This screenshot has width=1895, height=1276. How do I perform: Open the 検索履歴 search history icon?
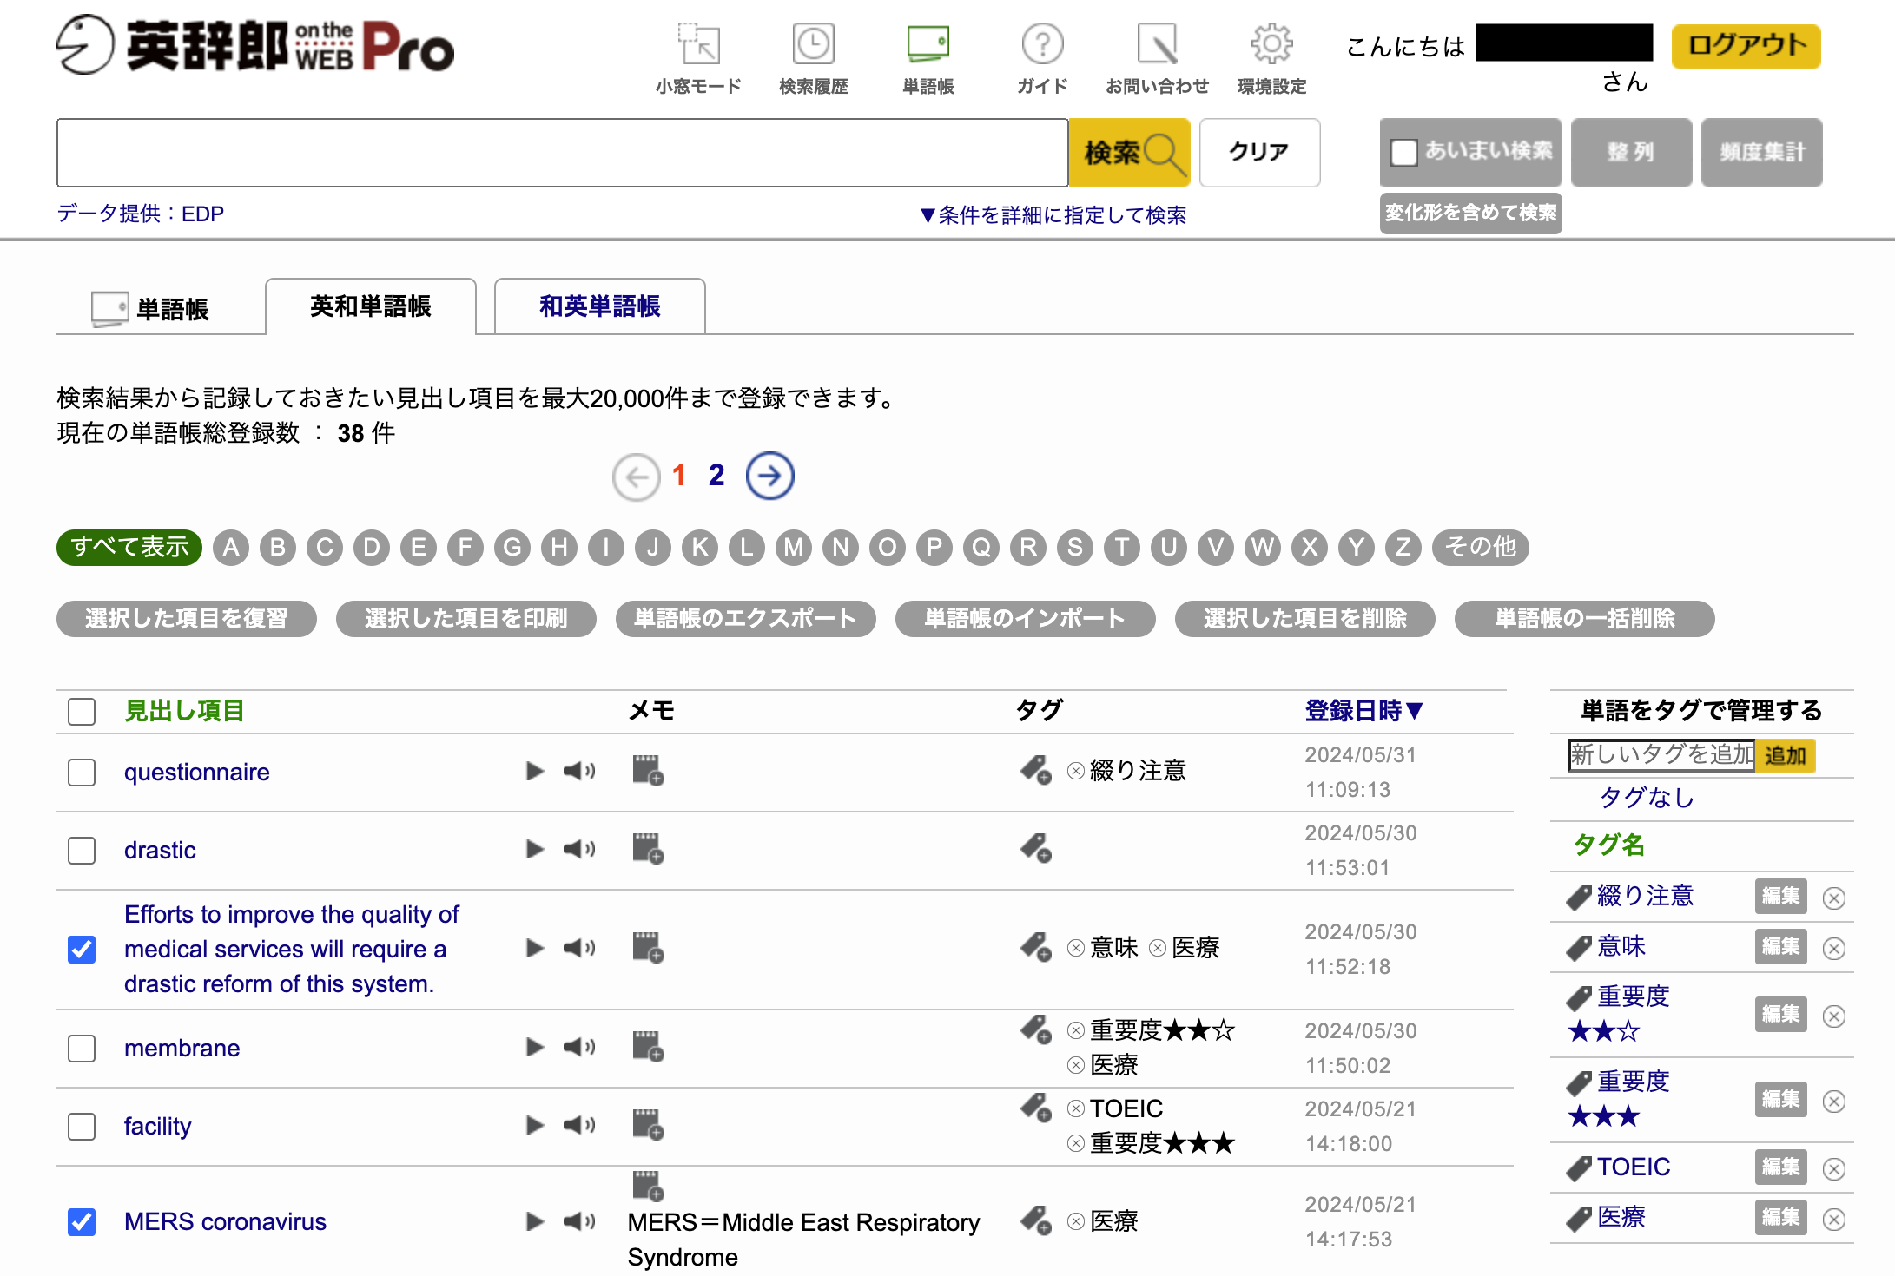point(813,45)
